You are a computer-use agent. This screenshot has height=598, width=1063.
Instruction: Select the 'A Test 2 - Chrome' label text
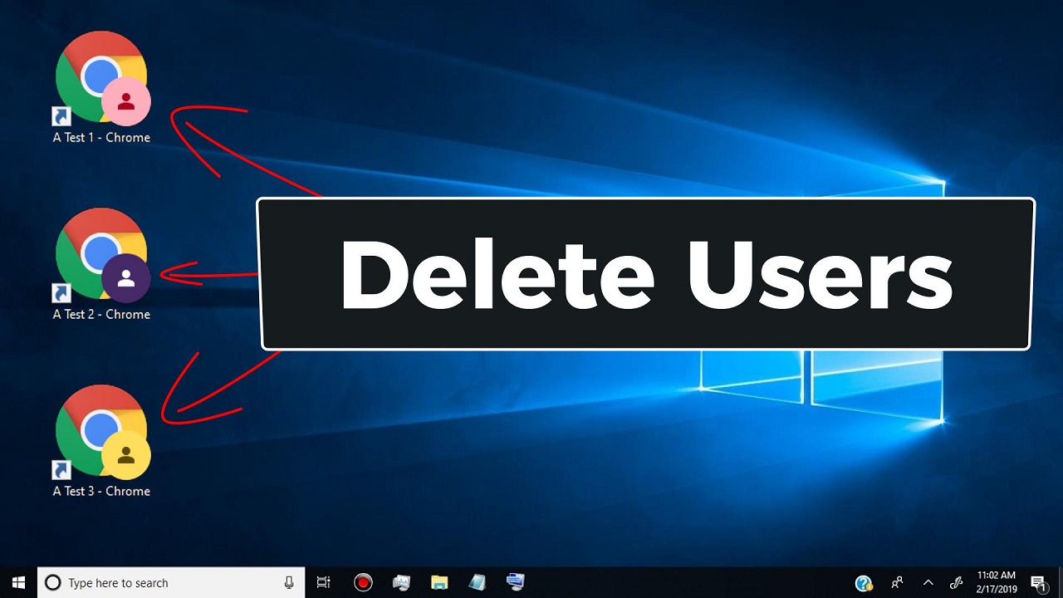[101, 315]
